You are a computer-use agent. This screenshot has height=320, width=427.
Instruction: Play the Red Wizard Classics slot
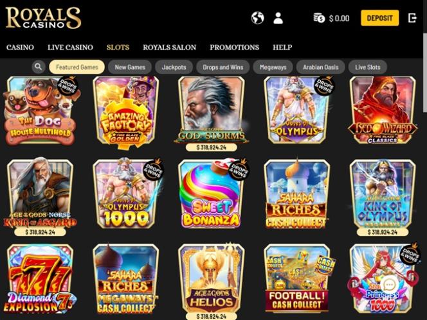point(383,110)
